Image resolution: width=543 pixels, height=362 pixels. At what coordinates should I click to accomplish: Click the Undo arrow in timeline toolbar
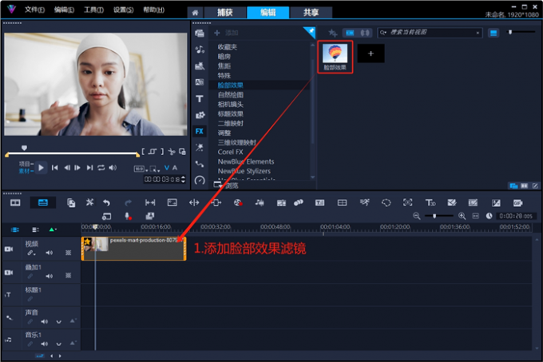(x=107, y=203)
